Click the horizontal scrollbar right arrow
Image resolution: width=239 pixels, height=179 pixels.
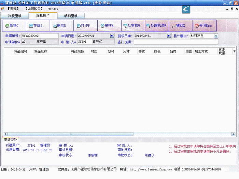[233, 134]
